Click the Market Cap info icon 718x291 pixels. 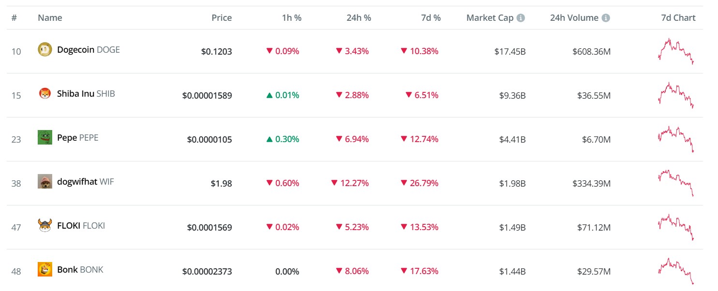(521, 18)
